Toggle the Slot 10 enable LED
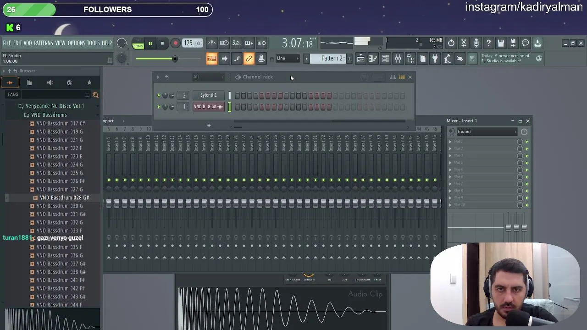This screenshot has width=587, height=330. point(526,205)
